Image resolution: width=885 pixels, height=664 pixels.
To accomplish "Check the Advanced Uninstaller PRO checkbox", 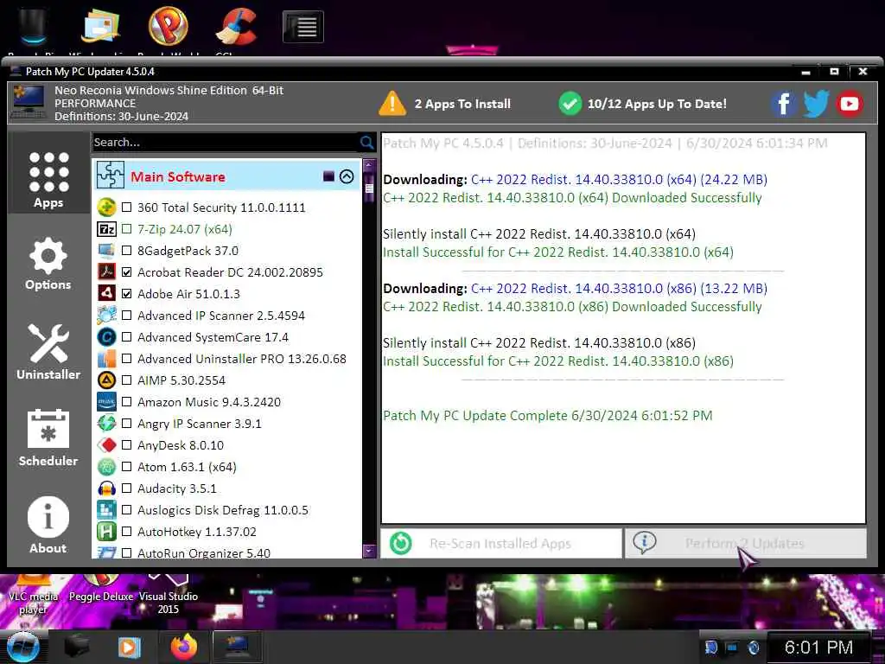I will 127,359.
